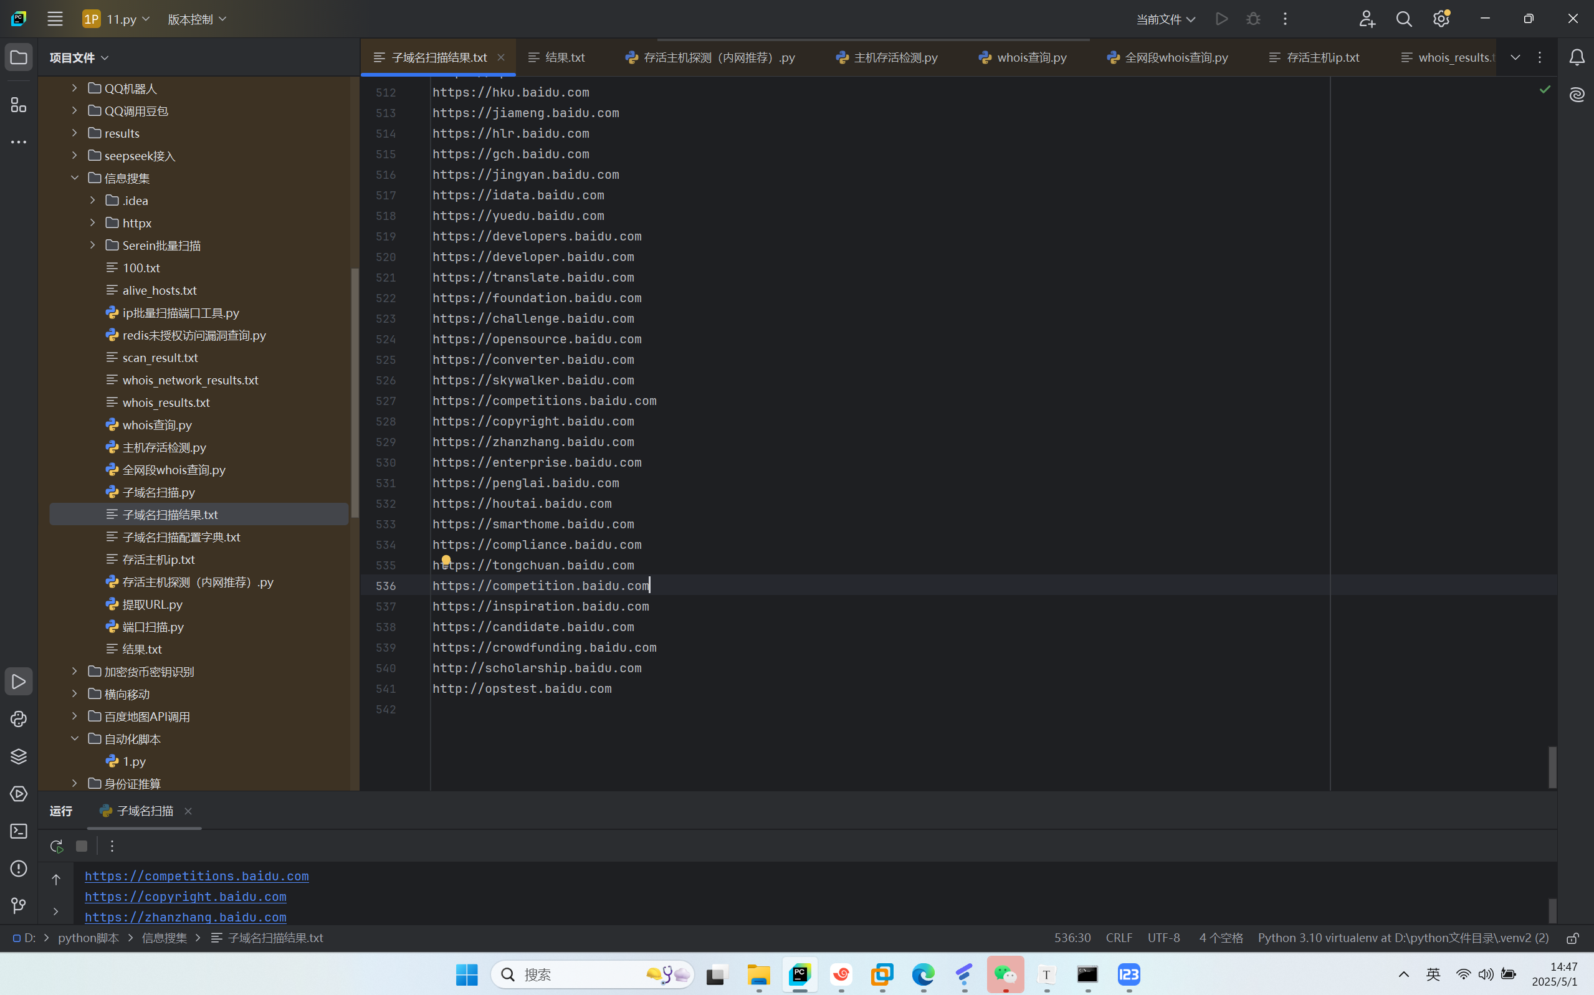This screenshot has width=1594, height=995.
Task: Rerun the 子域名扫描 script
Action: pyautogui.click(x=56, y=845)
